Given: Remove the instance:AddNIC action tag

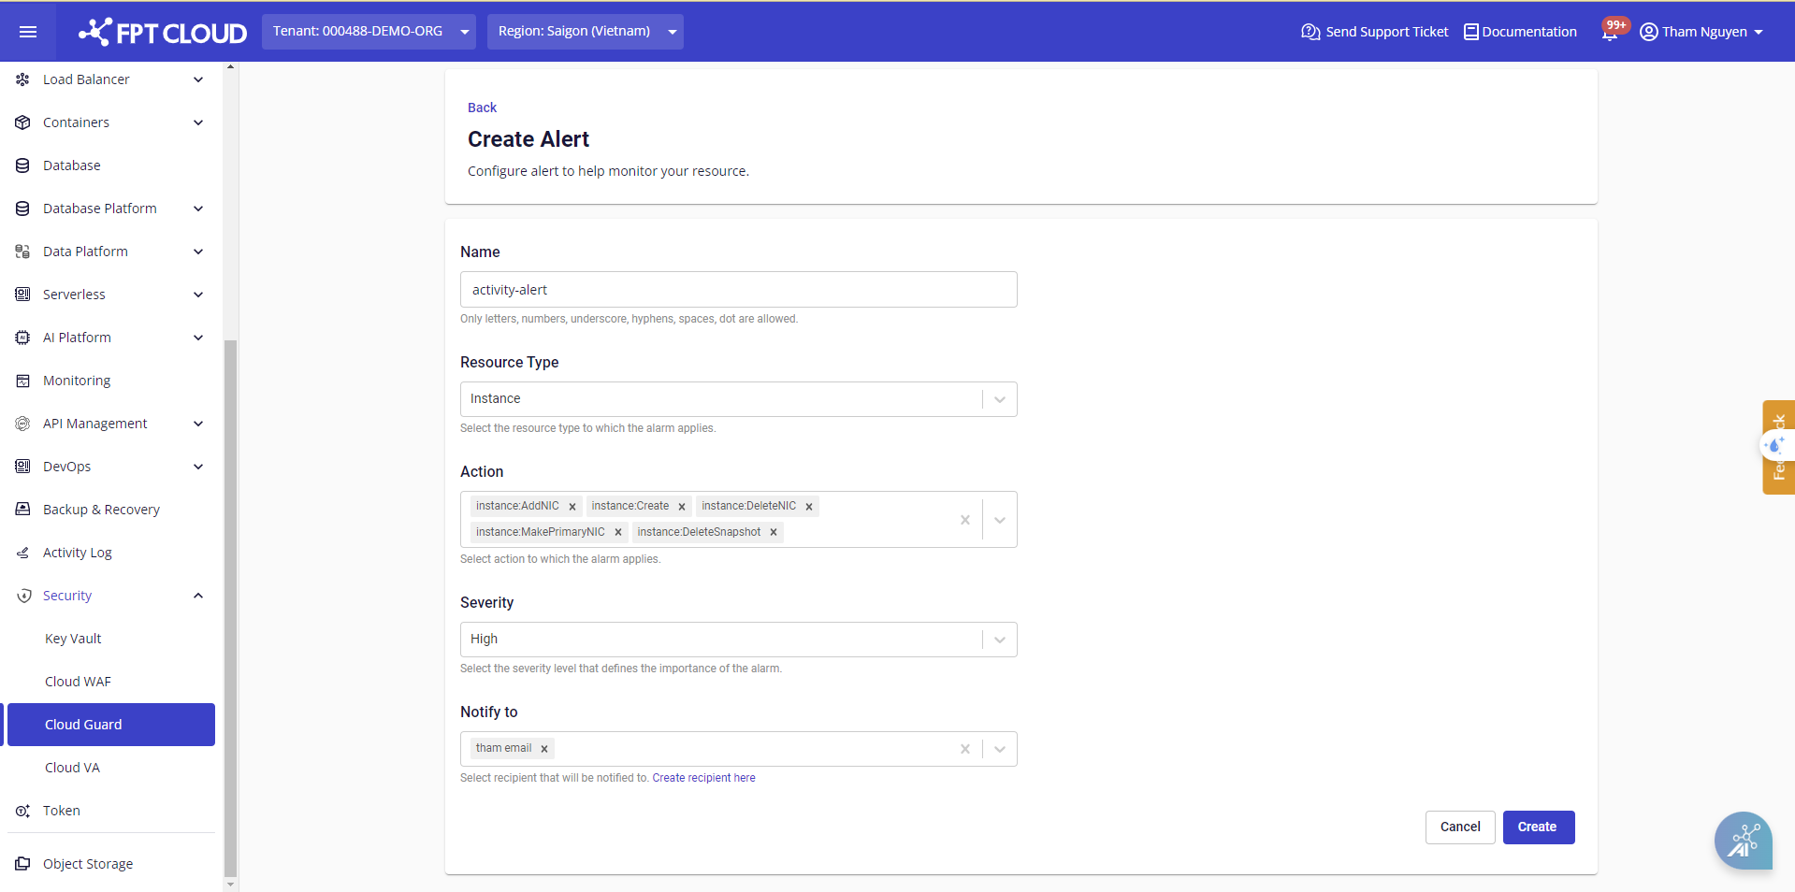Looking at the screenshot, I should tap(572, 507).
